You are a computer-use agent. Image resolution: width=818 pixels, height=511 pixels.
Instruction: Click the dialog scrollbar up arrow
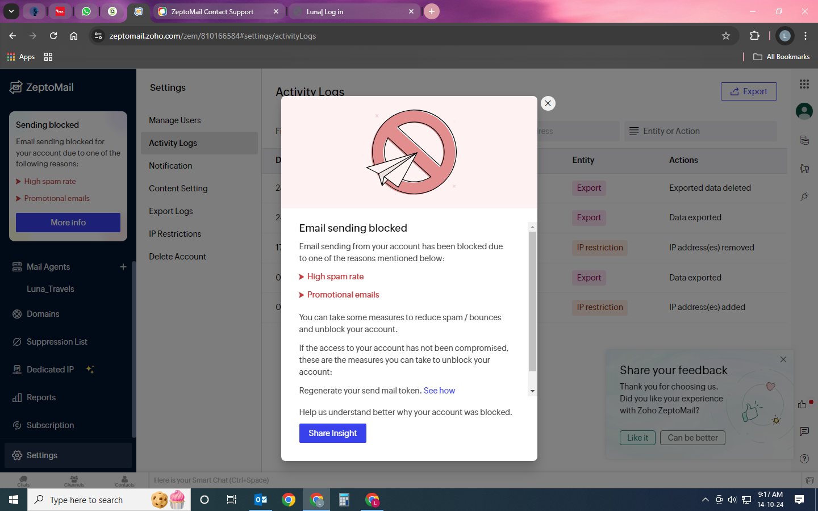coord(532,227)
